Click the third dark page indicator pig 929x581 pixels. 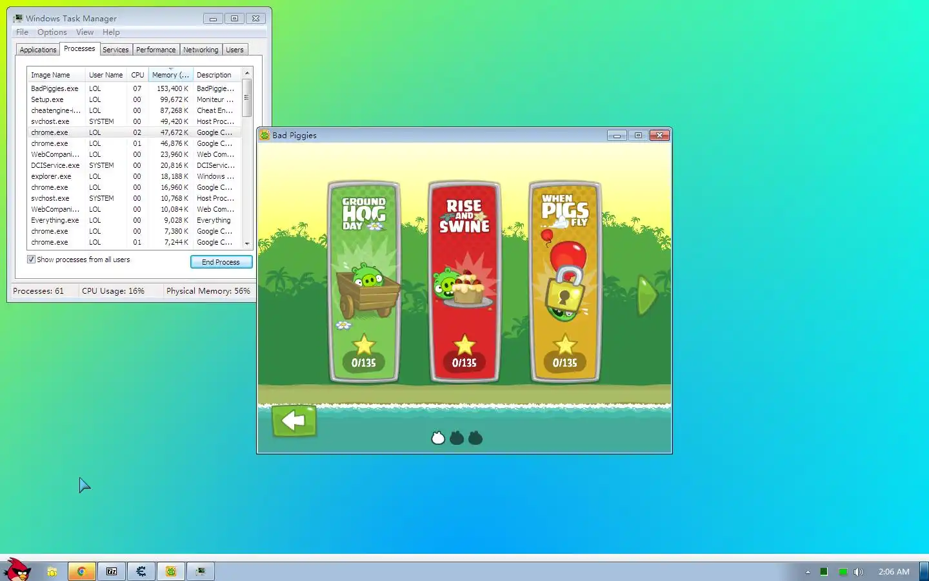(475, 438)
